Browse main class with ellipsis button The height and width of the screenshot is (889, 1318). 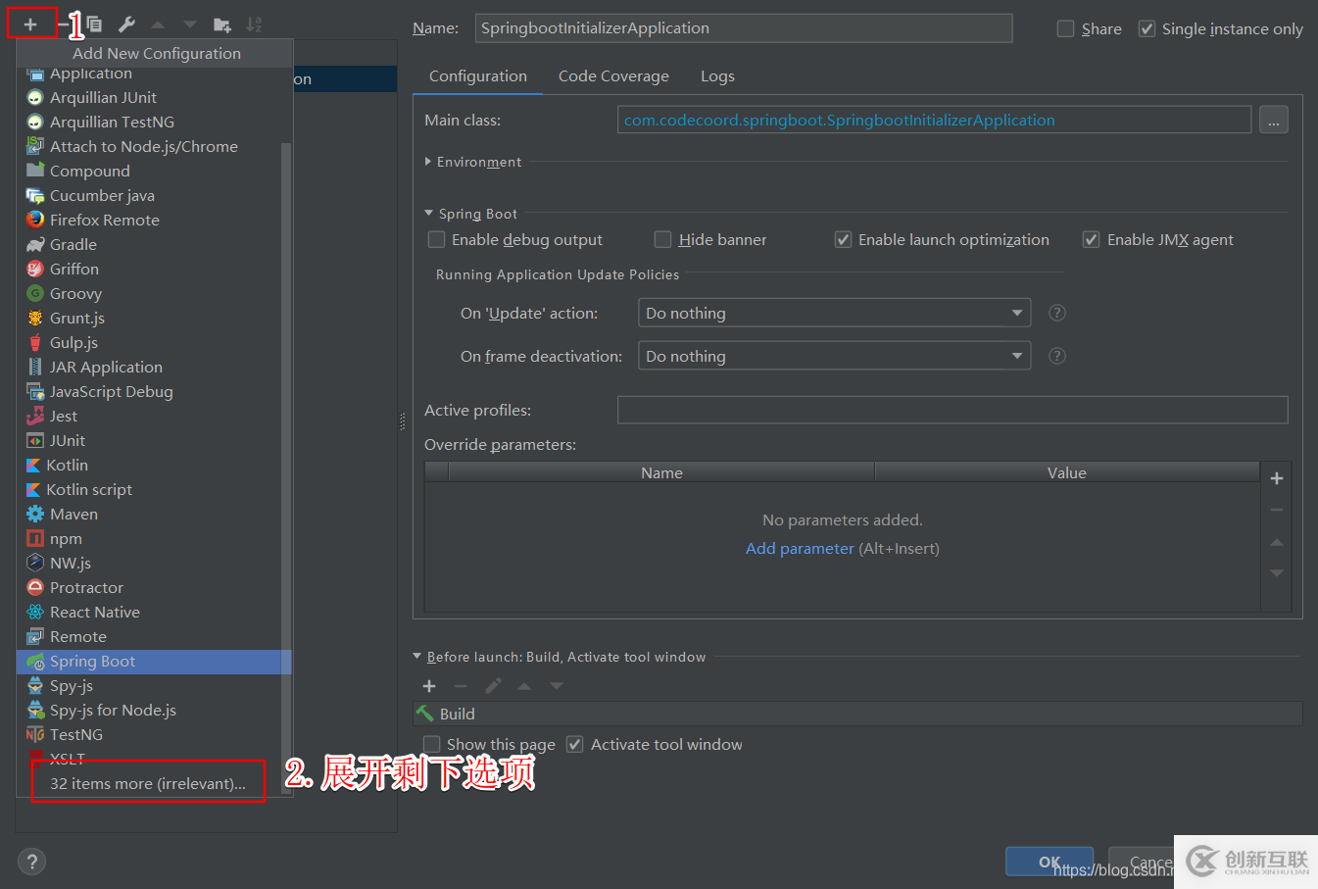[x=1273, y=120]
